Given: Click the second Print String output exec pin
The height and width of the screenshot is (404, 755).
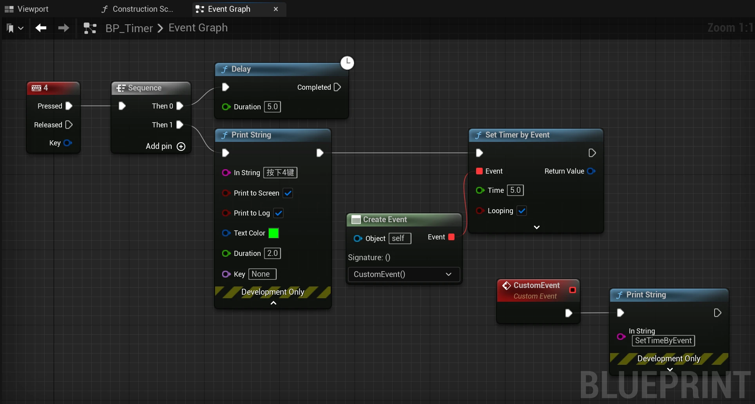Looking at the screenshot, I should 717,313.
